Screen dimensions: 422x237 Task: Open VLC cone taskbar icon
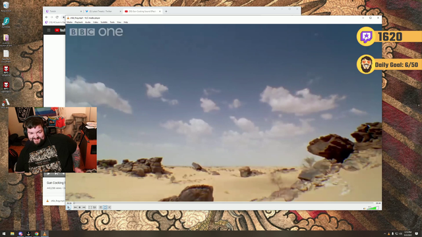click(x=45, y=234)
